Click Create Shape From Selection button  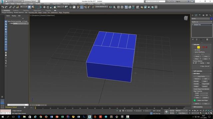(201, 89)
